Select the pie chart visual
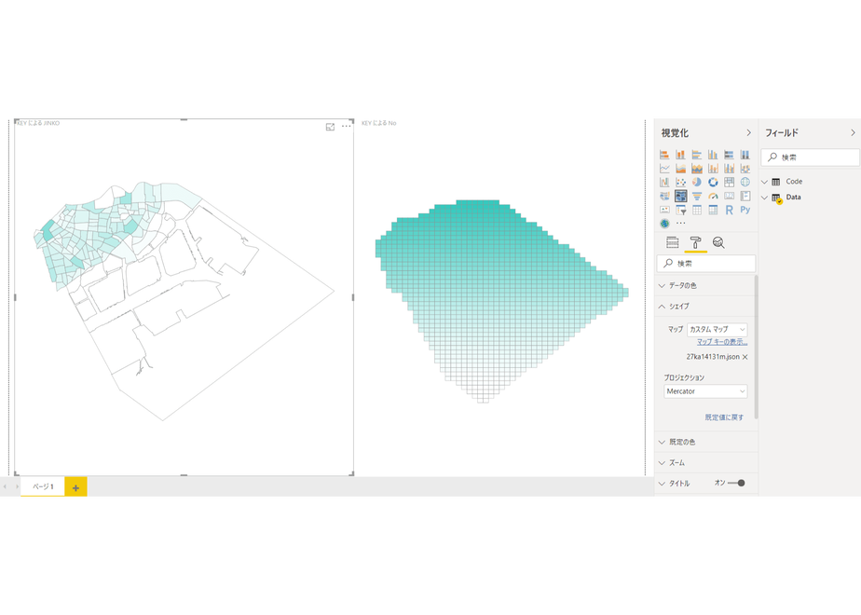The width and height of the screenshot is (861, 615). coord(697,182)
